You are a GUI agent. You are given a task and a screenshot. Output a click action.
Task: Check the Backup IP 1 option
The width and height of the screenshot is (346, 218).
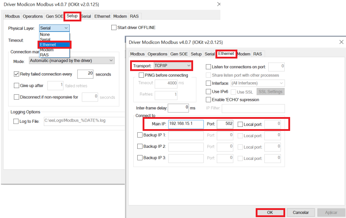[139, 135]
